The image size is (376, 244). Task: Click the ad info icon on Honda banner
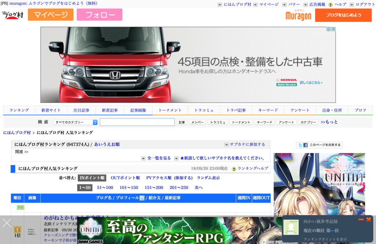coord(329,29)
